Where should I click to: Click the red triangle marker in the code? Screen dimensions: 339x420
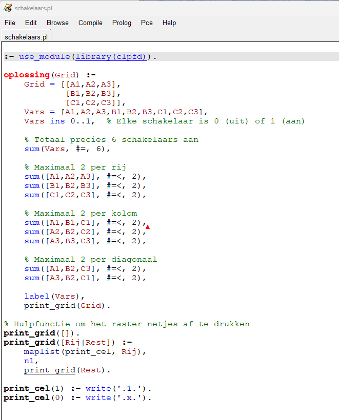148,227
